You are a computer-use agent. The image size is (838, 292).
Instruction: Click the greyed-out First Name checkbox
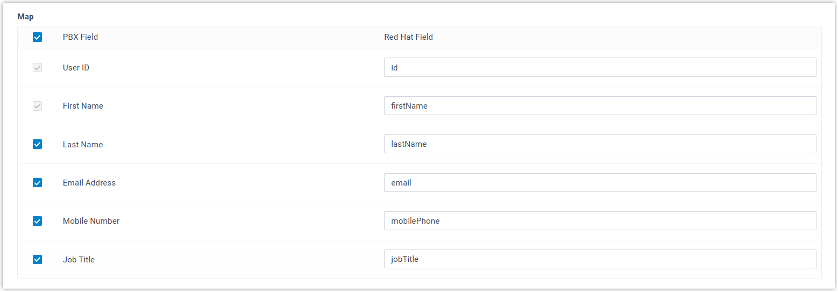click(x=37, y=106)
